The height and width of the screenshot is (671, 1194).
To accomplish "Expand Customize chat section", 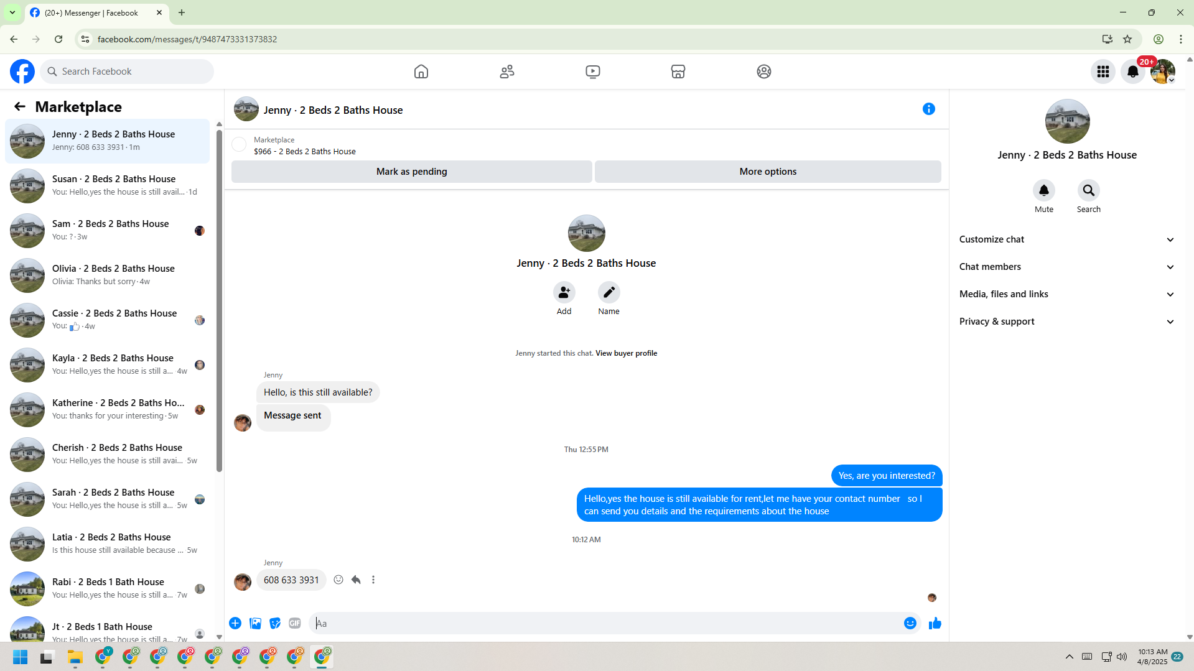I will pyautogui.click(x=1067, y=239).
